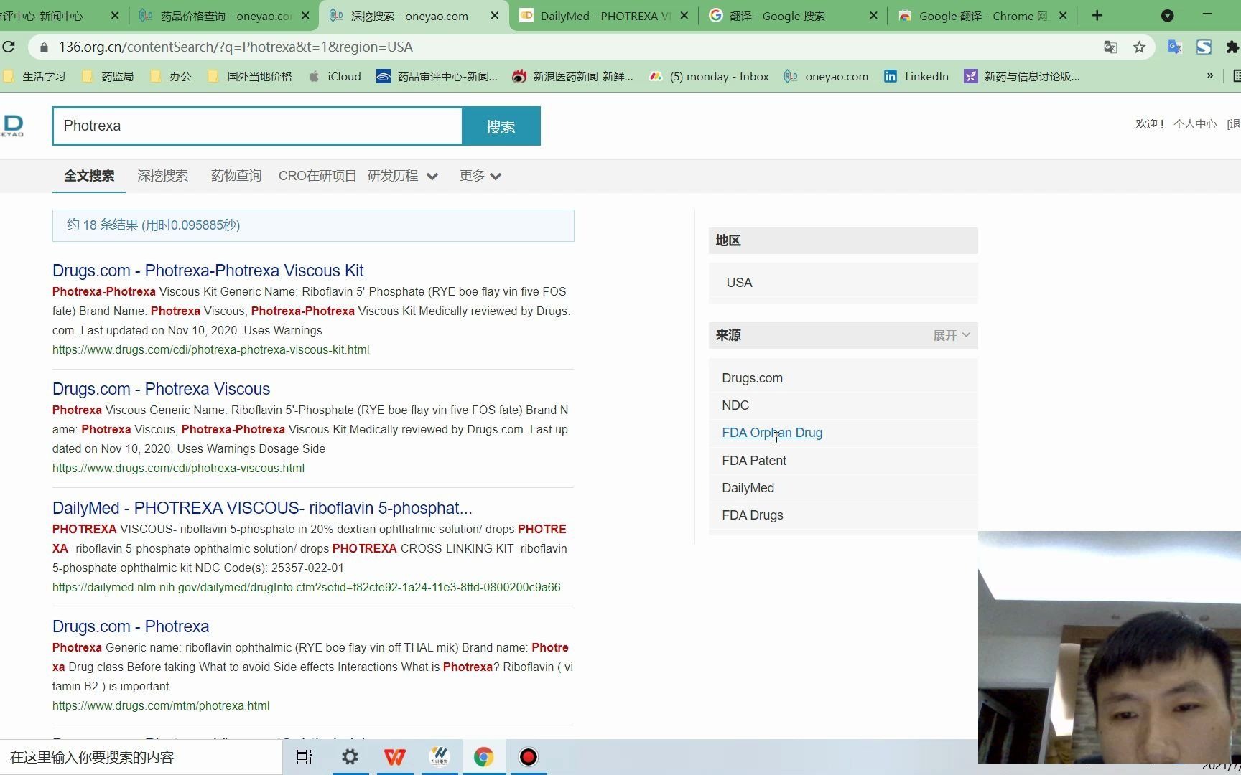Open Drugs.com - Photrexa result title
The image size is (1241, 775).
coord(131,626)
